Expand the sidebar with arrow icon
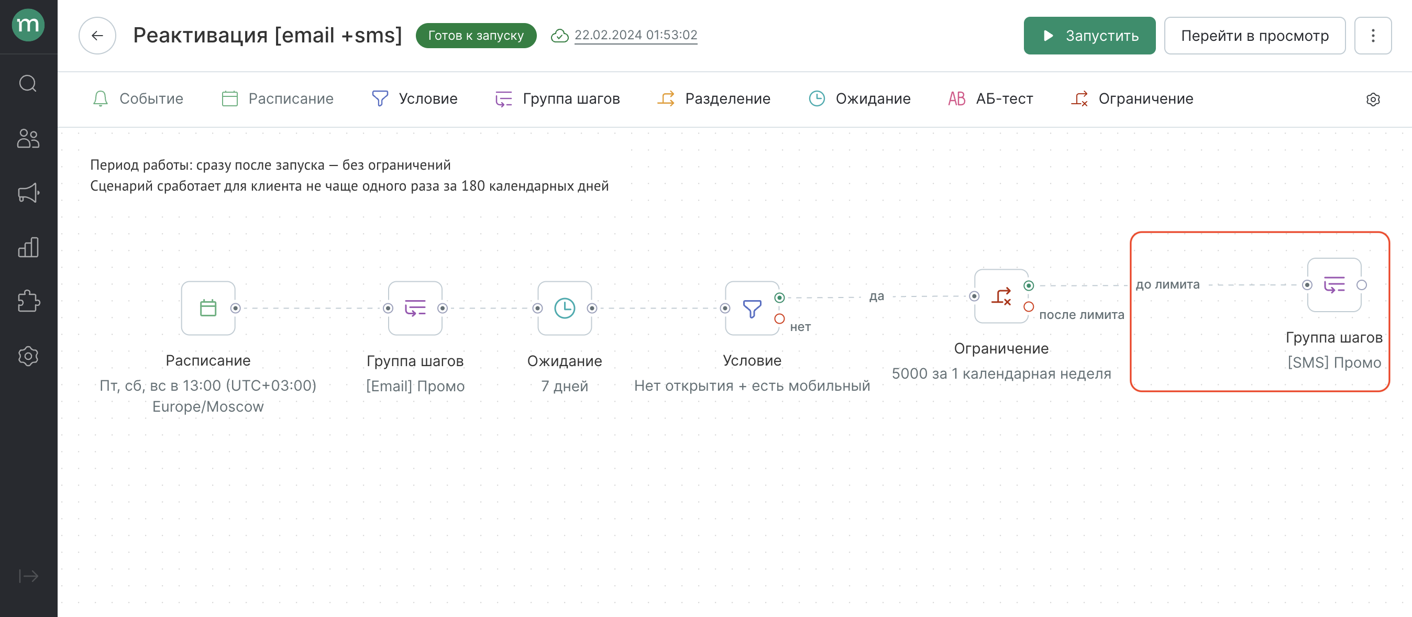1412x617 pixels. tap(28, 576)
